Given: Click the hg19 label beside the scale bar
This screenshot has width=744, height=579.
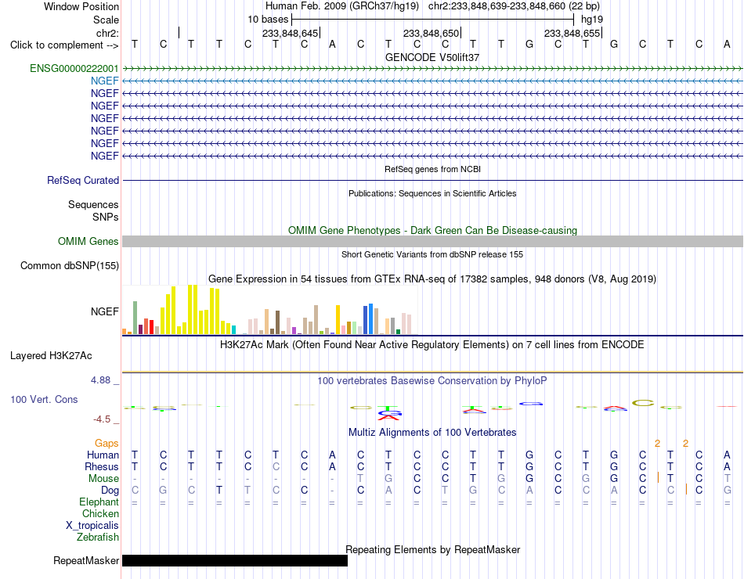Looking at the screenshot, I should pyautogui.click(x=592, y=20).
